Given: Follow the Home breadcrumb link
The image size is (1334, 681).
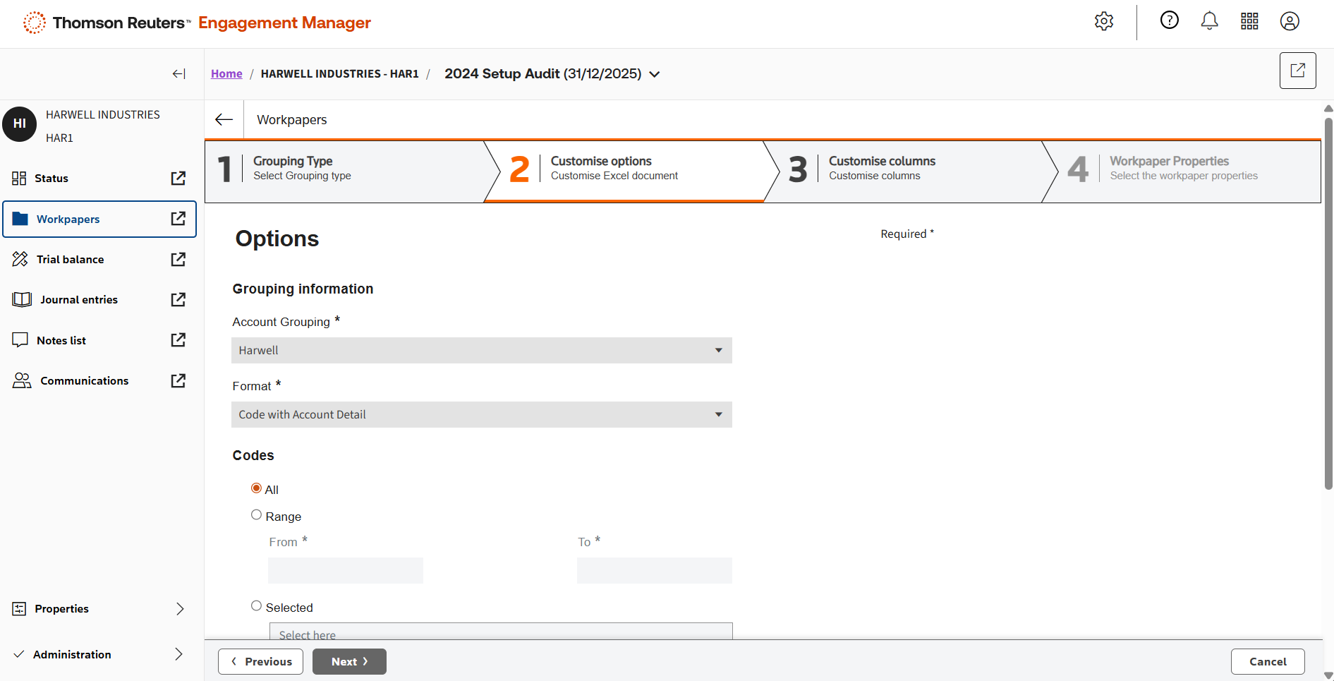Looking at the screenshot, I should (226, 74).
